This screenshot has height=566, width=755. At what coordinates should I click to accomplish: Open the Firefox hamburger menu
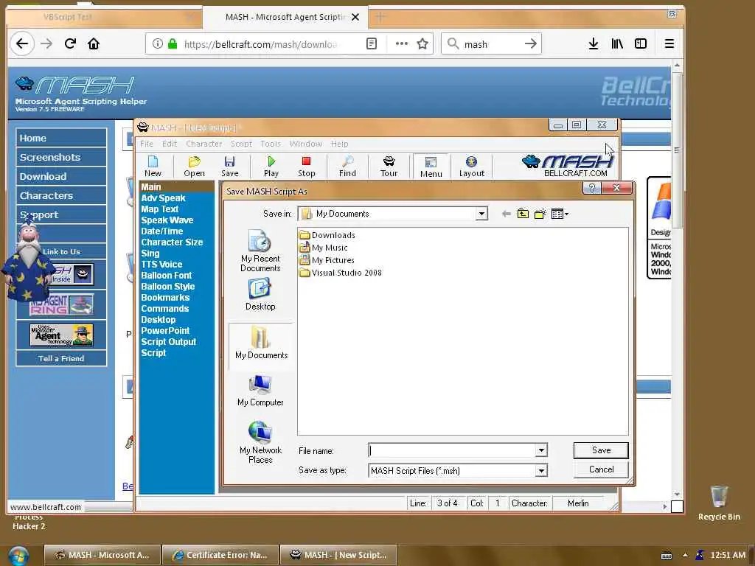669,43
